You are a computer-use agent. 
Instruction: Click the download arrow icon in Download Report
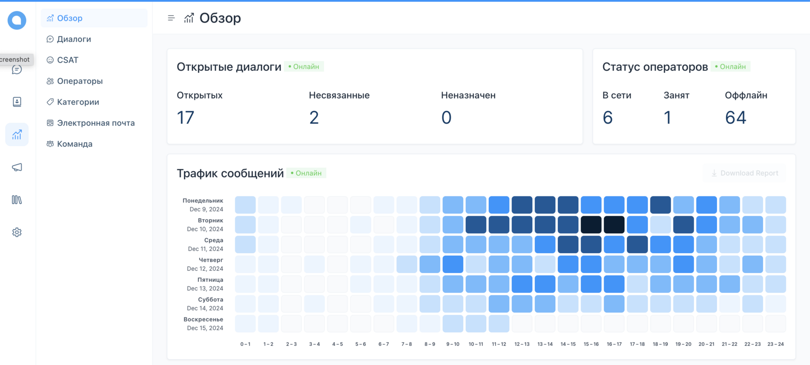(714, 173)
